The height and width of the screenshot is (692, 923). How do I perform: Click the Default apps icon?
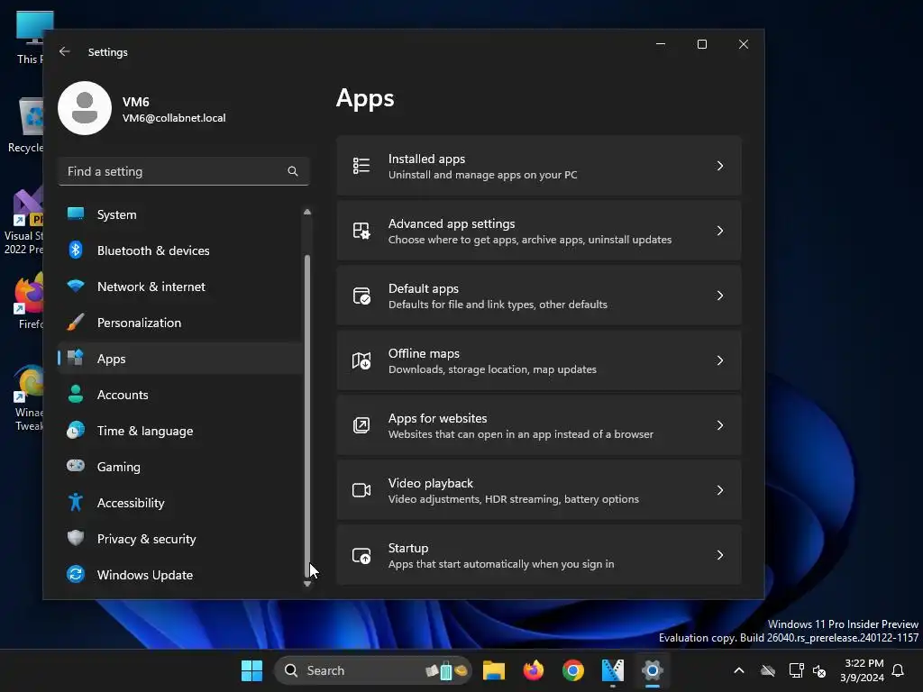click(x=361, y=296)
